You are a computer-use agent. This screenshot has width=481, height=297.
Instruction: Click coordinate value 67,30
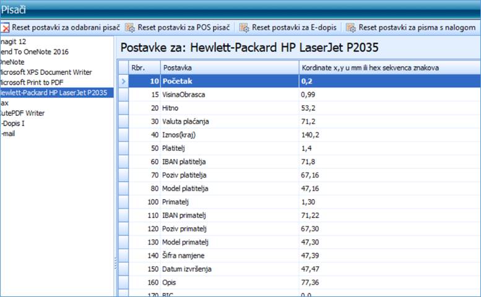310,229
